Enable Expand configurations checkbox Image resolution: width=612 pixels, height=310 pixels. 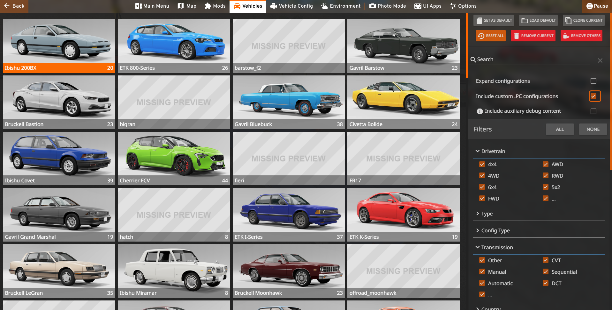pos(593,81)
